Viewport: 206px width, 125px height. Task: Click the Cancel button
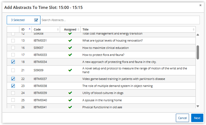click(x=182, y=118)
